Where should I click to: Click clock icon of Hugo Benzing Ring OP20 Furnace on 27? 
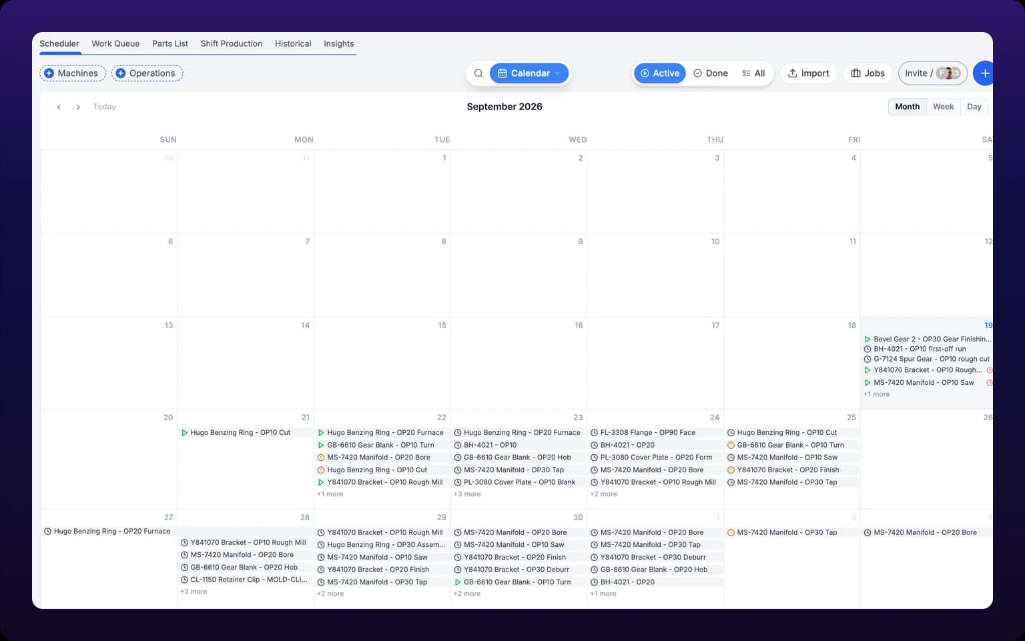point(47,532)
